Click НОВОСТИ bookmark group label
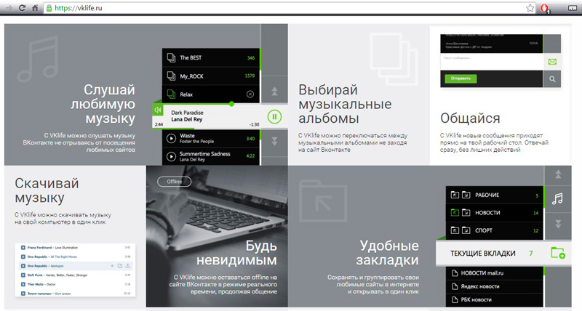Screen dimensions: 582x311 pyautogui.click(x=487, y=213)
